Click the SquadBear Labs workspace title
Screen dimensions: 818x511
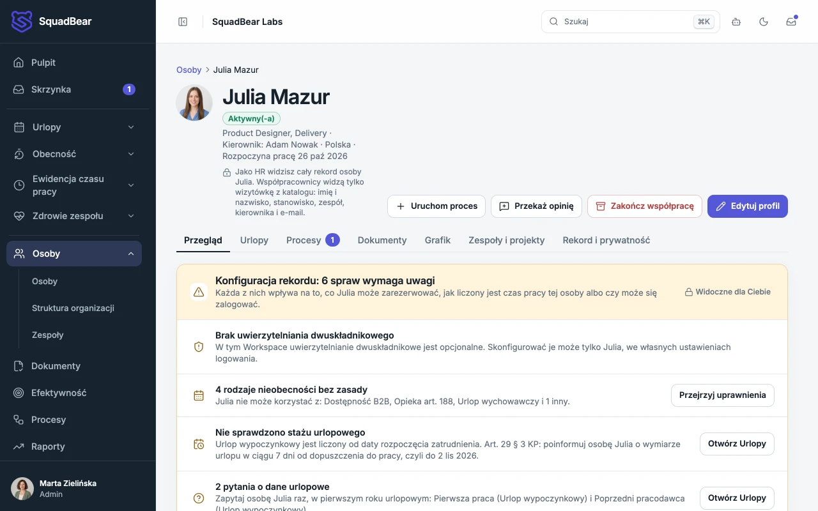point(247,22)
